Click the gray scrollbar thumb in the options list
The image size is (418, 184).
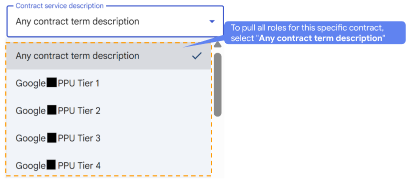click(x=218, y=84)
